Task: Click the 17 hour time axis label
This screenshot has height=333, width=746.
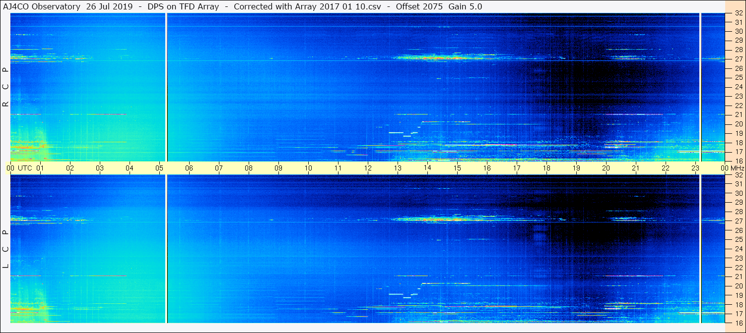Action: (517, 168)
